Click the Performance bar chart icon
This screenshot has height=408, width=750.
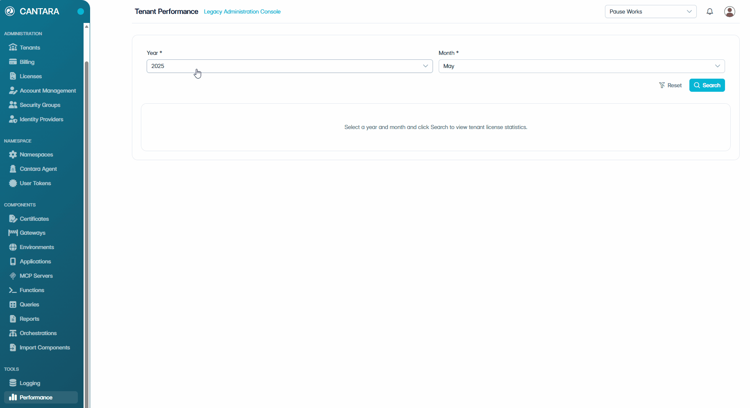pyautogui.click(x=13, y=397)
